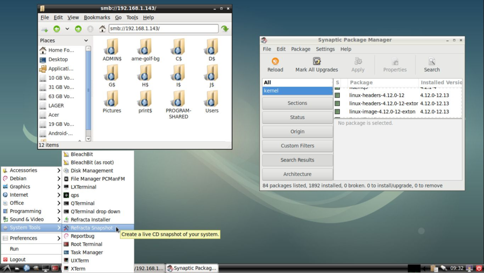The image size is (484, 273).
Task: Expand the Accessories submenu
Action: tap(31, 170)
